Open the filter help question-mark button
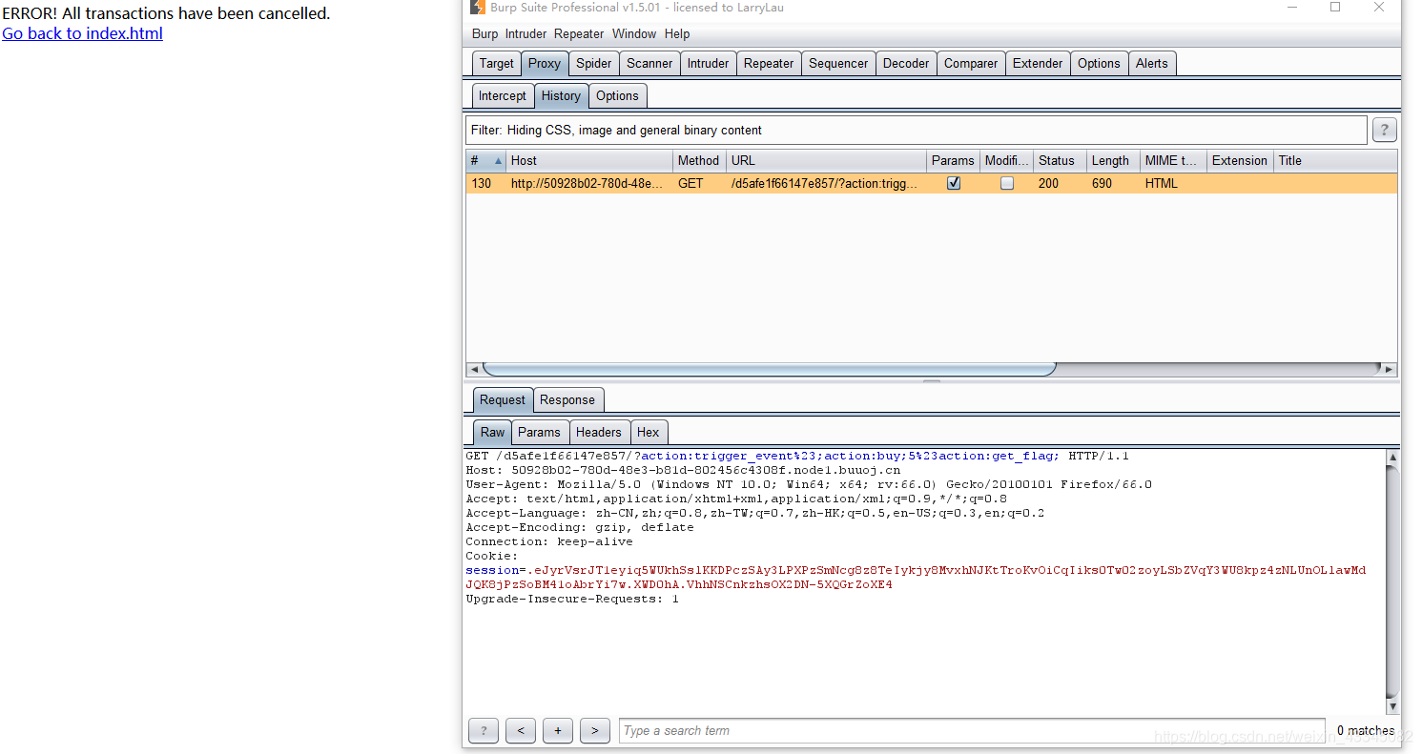1422x754 pixels. pyautogui.click(x=1384, y=131)
